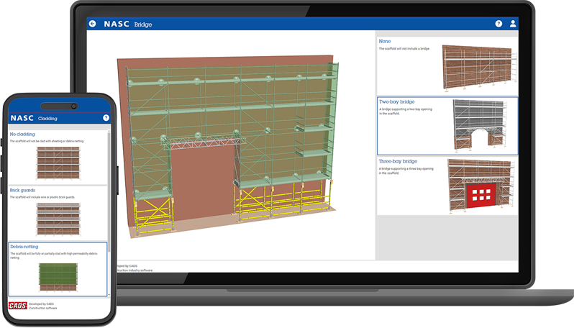Click the CADS logo on the phone footer
The image size is (574, 328).
[18, 306]
